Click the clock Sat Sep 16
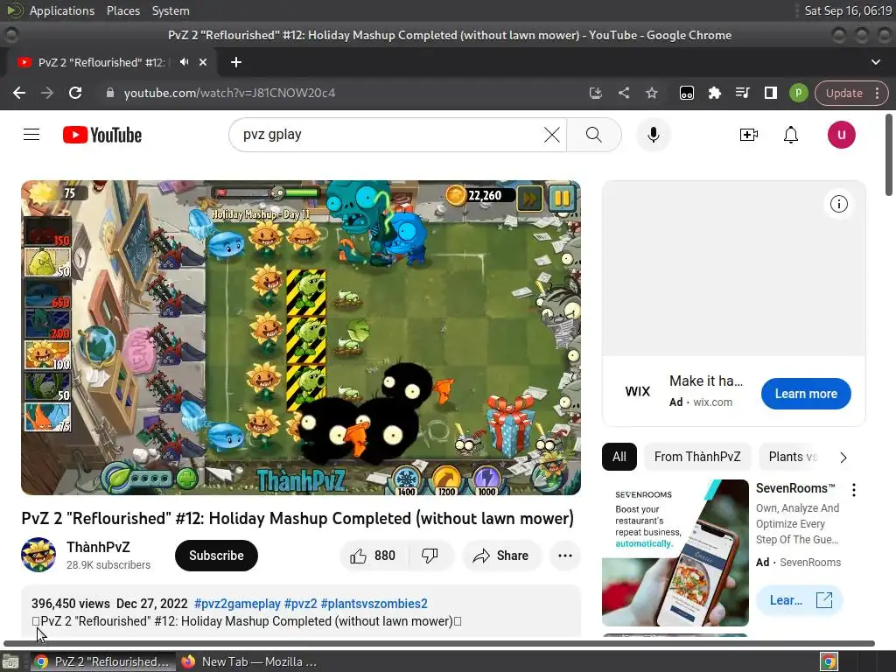This screenshot has width=896, height=672. (847, 10)
